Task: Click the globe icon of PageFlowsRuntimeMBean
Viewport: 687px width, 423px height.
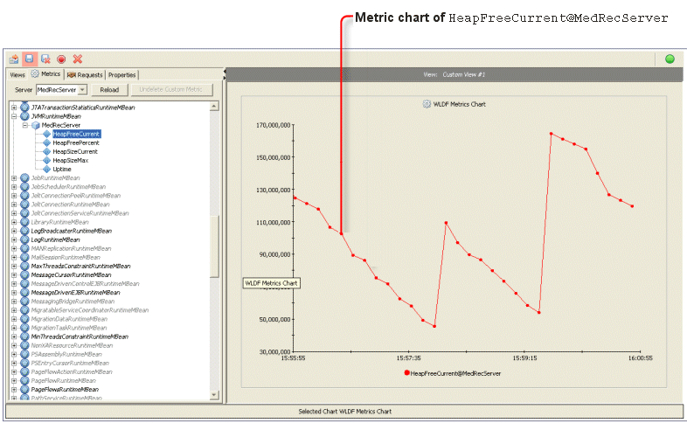Action: [x=24, y=389]
